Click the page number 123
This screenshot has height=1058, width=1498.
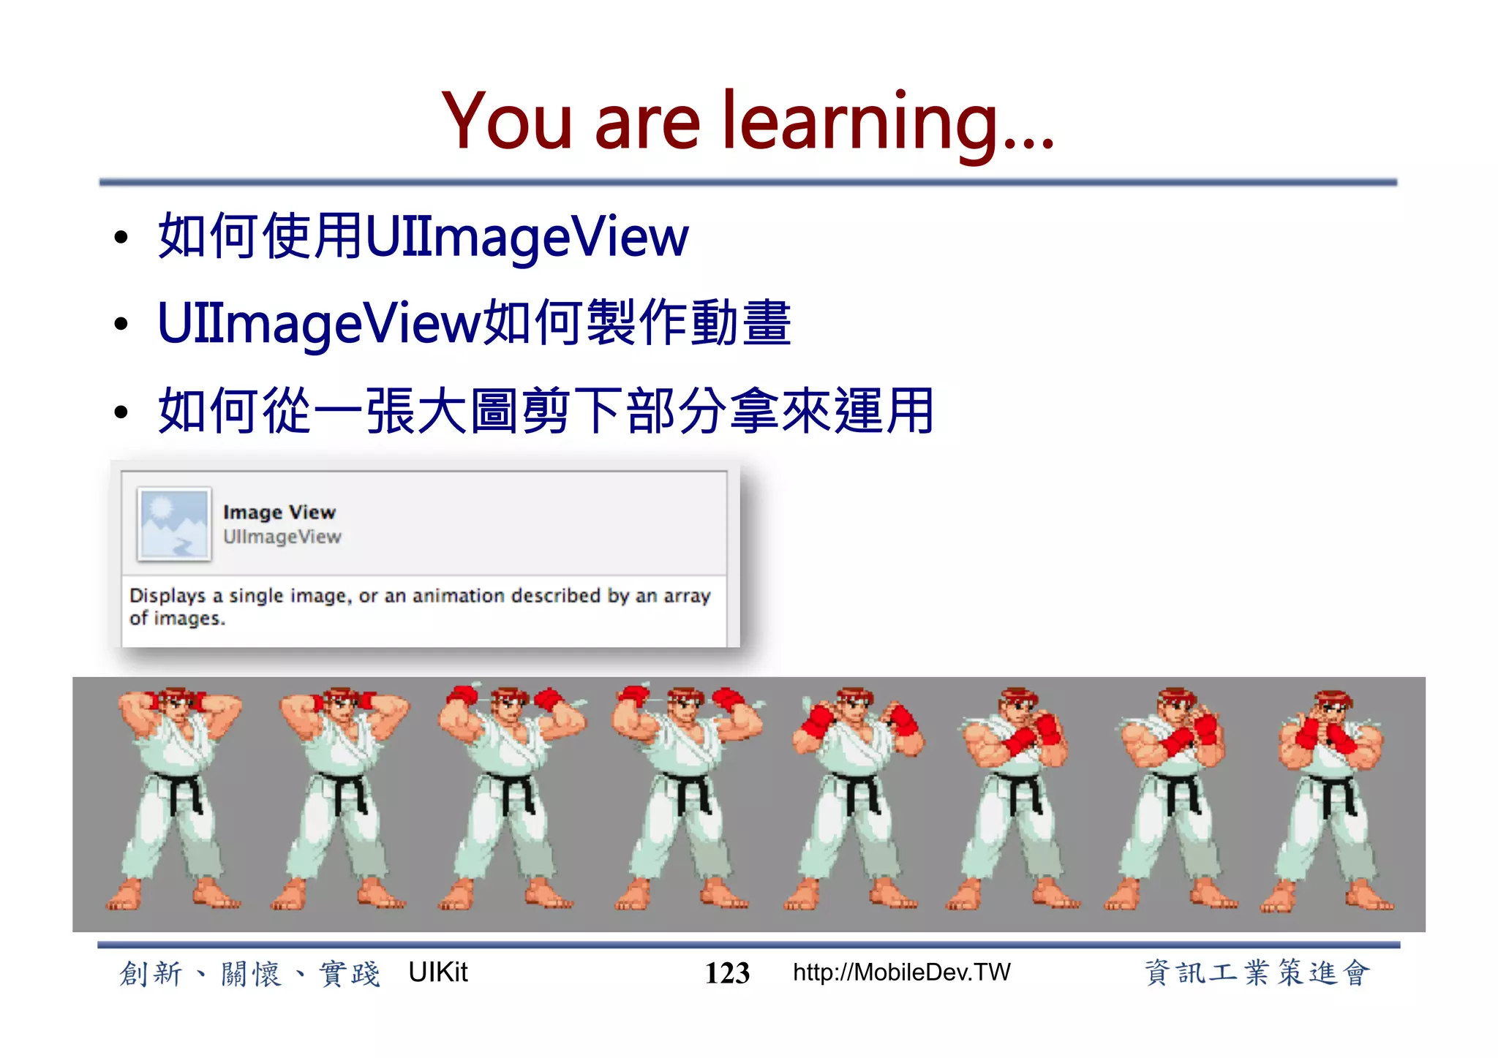727,972
